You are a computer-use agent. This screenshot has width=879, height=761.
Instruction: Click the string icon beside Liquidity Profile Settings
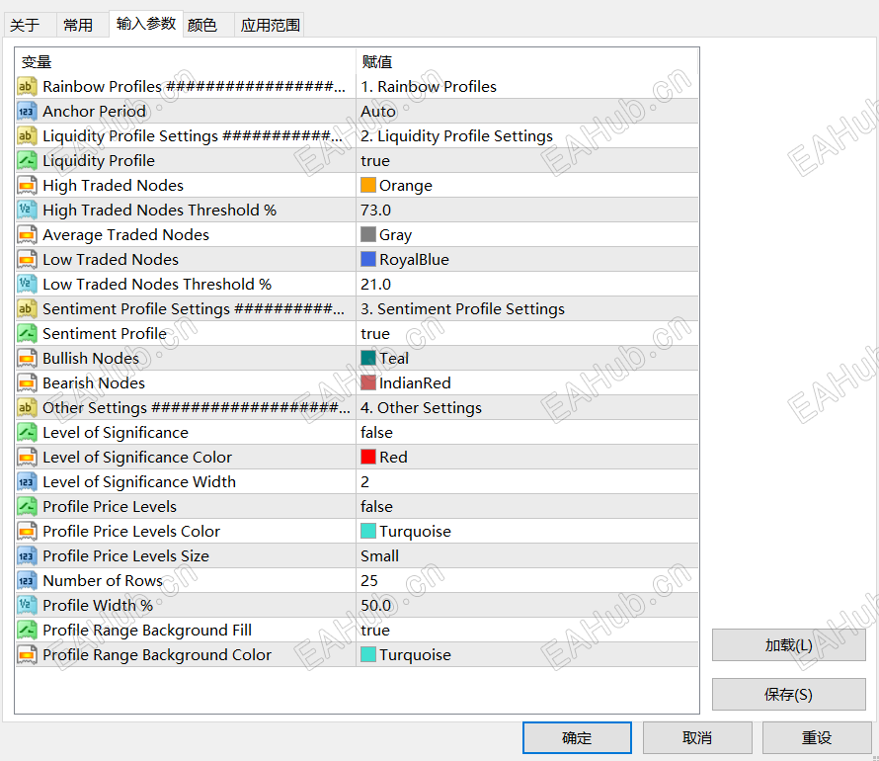point(27,136)
